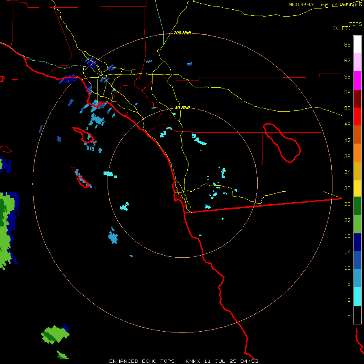Click the "ENHANCED ECHO TOPS" title text

[x=142, y=361]
